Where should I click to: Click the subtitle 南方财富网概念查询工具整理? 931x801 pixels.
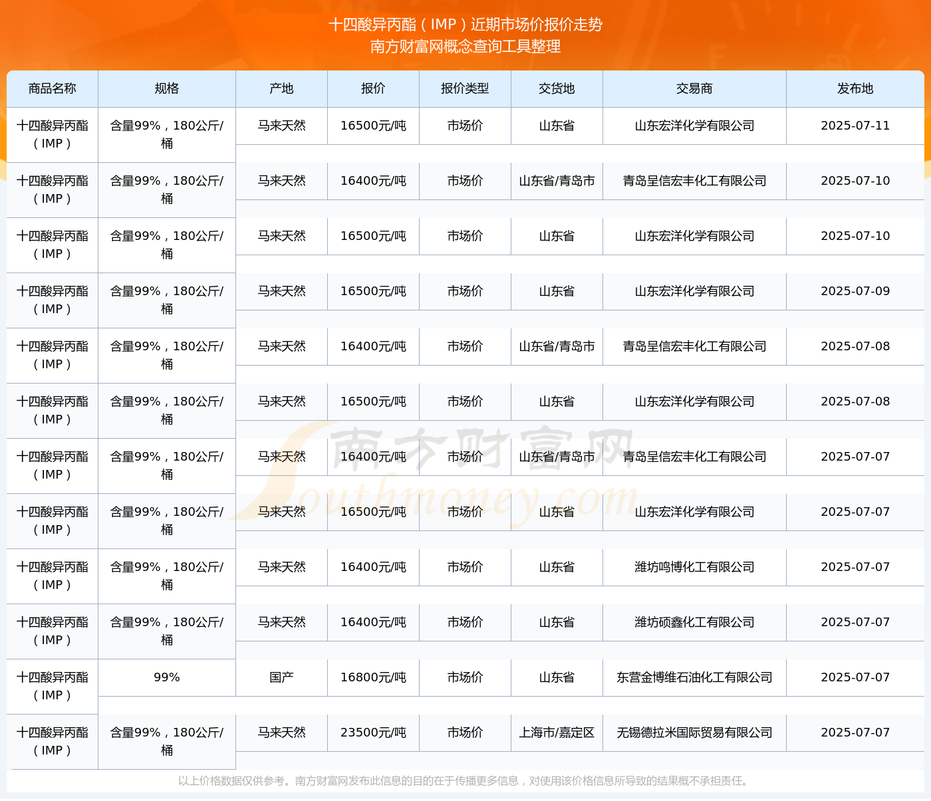[x=465, y=47]
